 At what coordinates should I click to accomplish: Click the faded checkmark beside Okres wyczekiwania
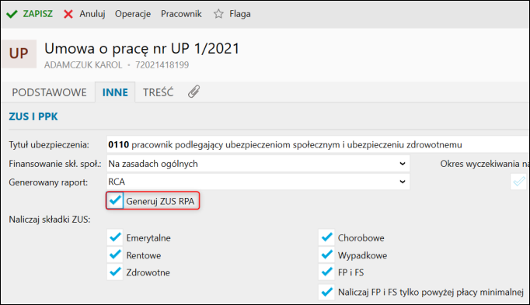pyautogui.click(x=519, y=182)
